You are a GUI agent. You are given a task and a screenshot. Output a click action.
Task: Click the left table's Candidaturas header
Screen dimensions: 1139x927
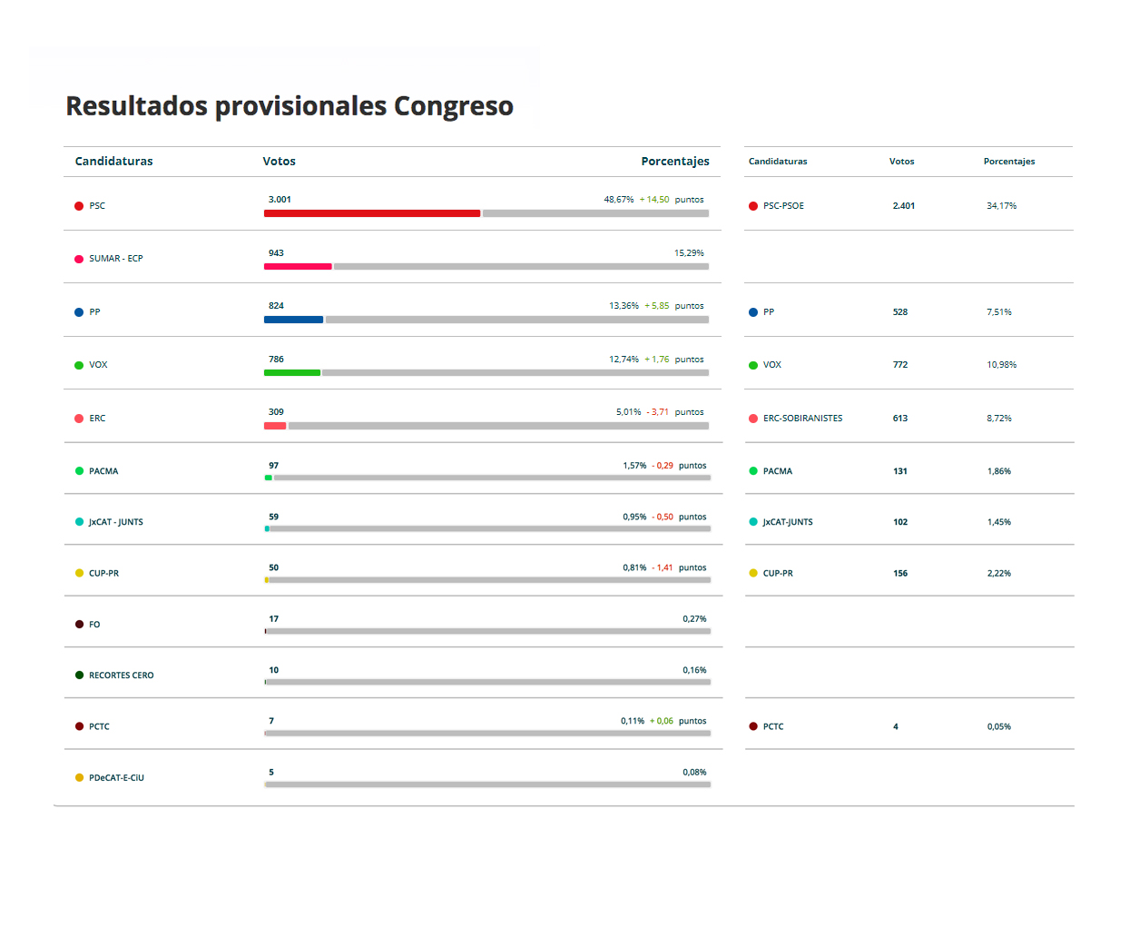(x=113, y=162)
